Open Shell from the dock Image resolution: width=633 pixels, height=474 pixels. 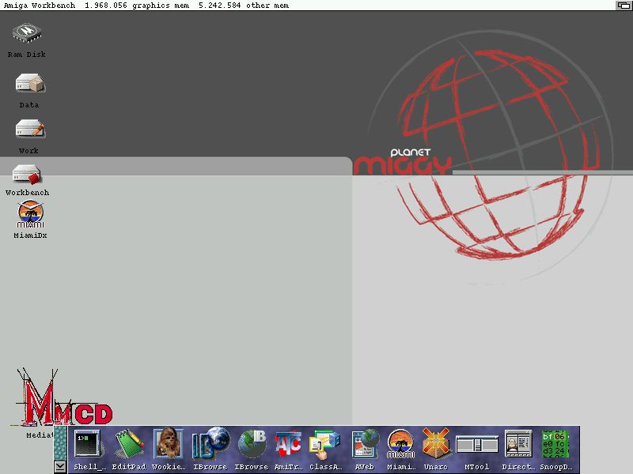click(x=87, y=444)
